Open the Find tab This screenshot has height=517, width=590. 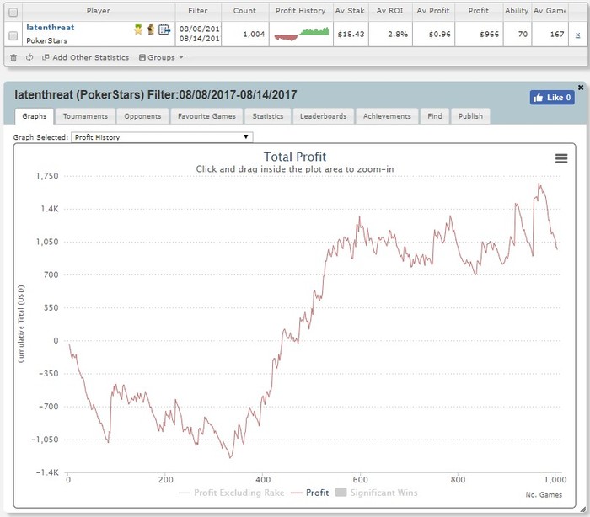click(435, 116)
